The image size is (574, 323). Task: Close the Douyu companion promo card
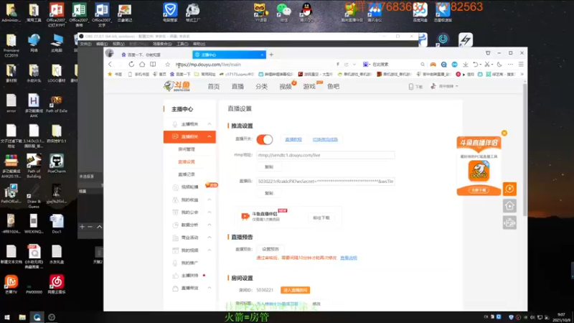504,133
